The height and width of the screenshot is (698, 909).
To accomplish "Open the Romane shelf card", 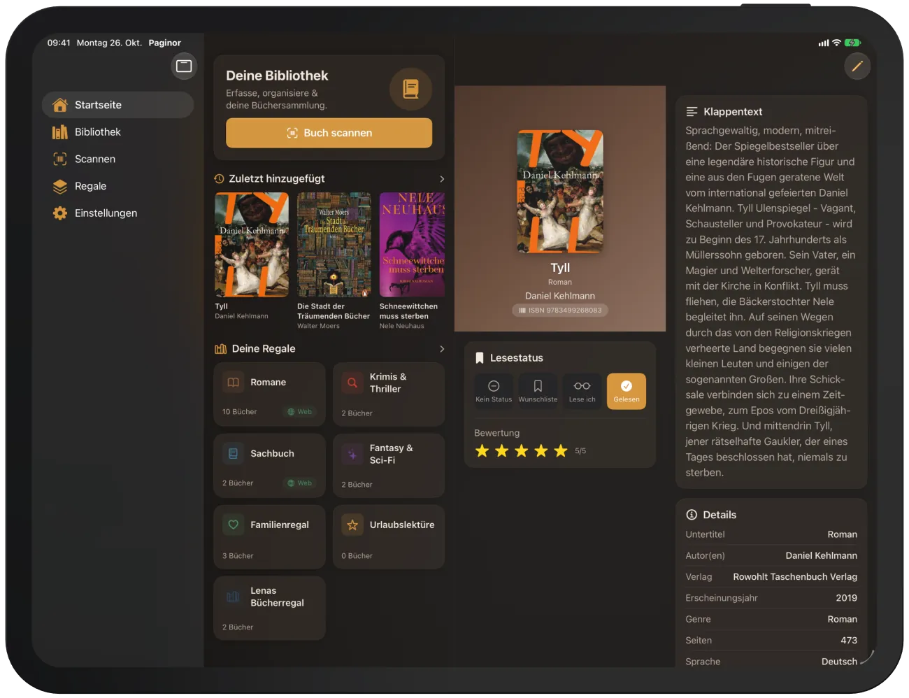I will (269, 394).
